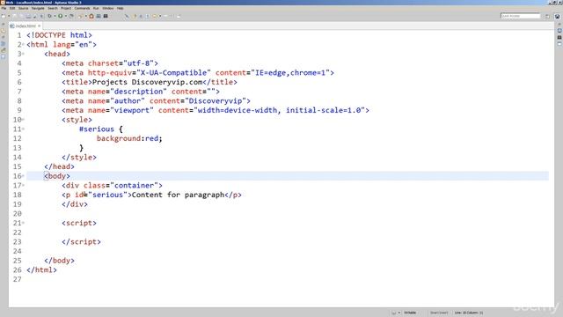Open the Run configurations dropdown arrow
563x317 pixels.
point(66,16)
